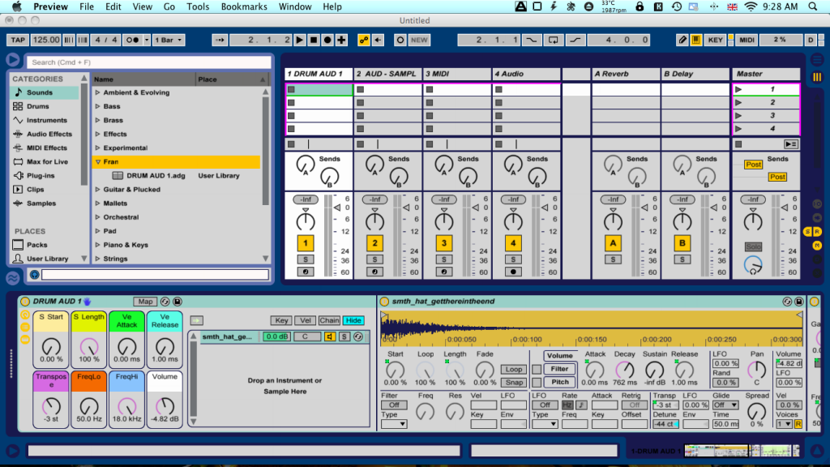The image size is (830, 467).
Task: Click the Hide button in the rack
Action: (353, 320)
